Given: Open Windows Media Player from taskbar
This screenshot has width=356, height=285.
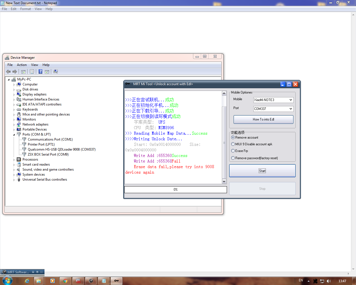Looking at the screenshot, I should click(x=53, y=281).
